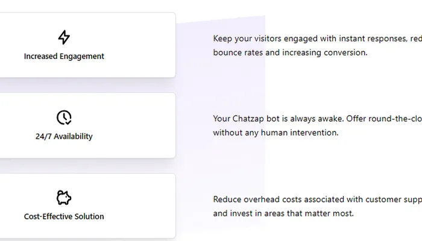422x241 pixels.
Task: Click the word "Chatzap" in the description
Action: tap(250, 119)
